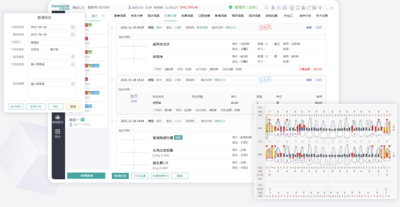The width and height of the screenshot is (400, 207).
Task: Open 更多 grid icon in sidebar
Action: pos(58,131)
